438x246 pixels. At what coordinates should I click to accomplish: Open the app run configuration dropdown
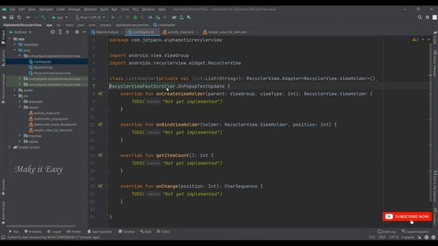[60, 17]
